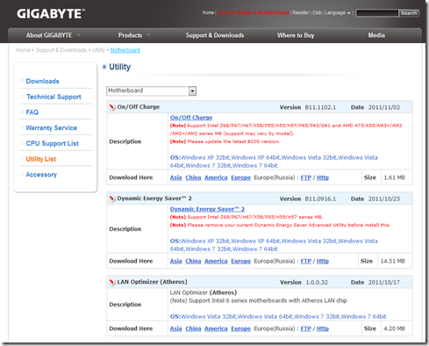Viewport: 429px width, 346px height.
Task: Open Technical Support in the sidebar
Action: click(54, 97)
